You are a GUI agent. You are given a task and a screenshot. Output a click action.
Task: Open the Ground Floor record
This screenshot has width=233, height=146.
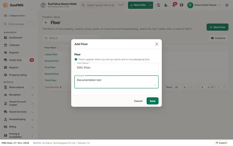pos(51,61)
